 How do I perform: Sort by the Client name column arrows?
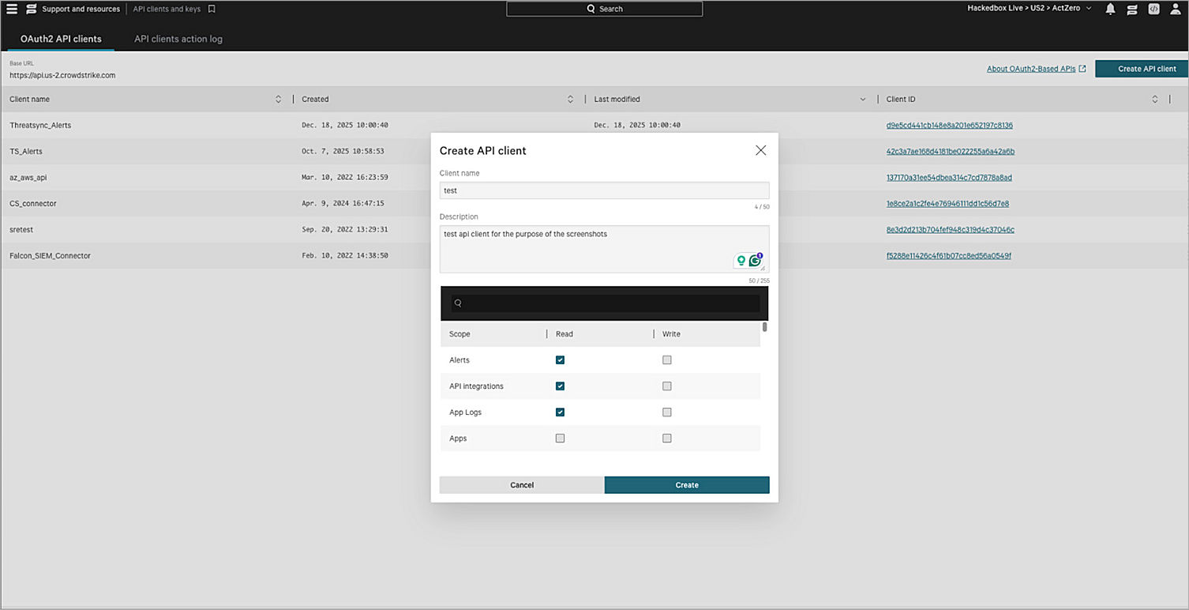coord(278,100)
